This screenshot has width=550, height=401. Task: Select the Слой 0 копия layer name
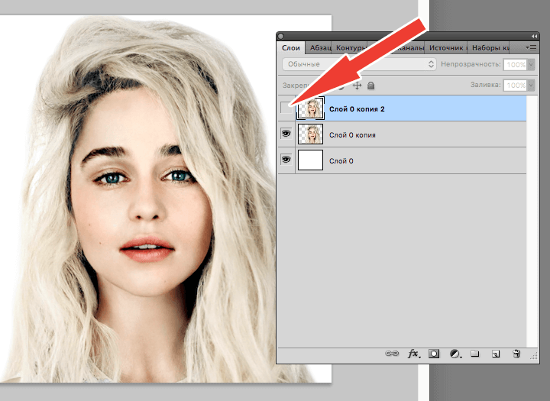(x=352, y=135)
